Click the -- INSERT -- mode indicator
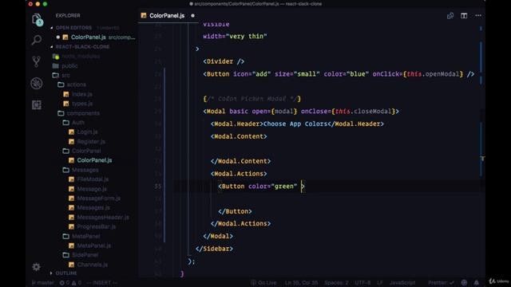This screenshot has height=287, width=511. coord(101,283)
